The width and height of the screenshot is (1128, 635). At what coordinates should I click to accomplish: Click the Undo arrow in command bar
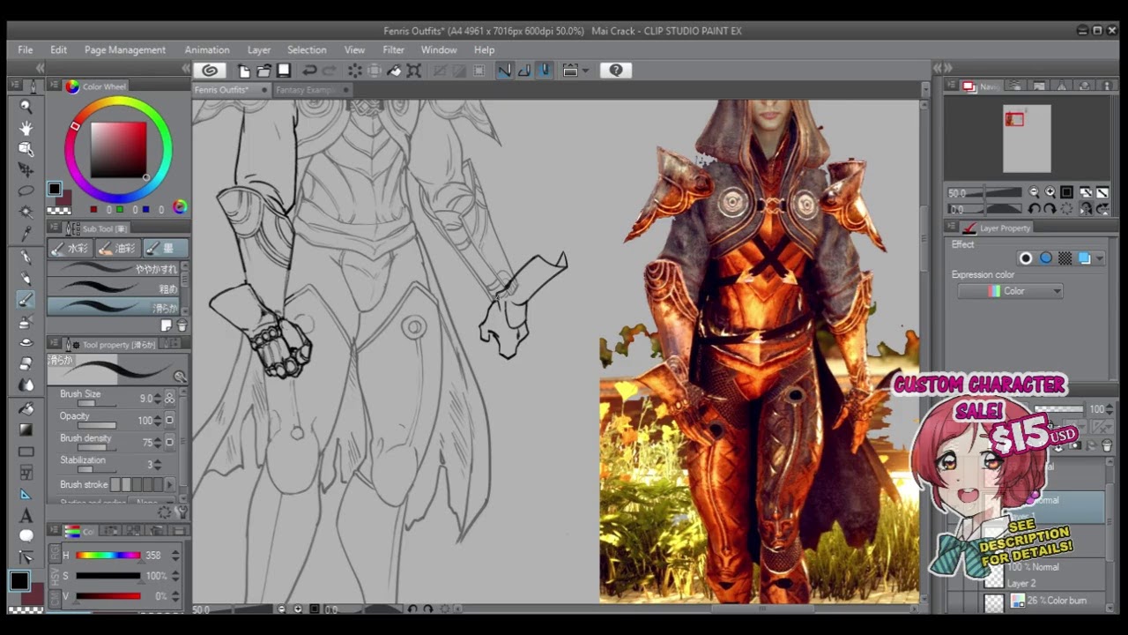coord(309,71)
